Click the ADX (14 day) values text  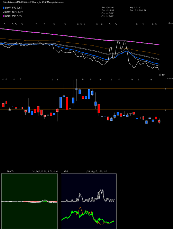[97, 171]
